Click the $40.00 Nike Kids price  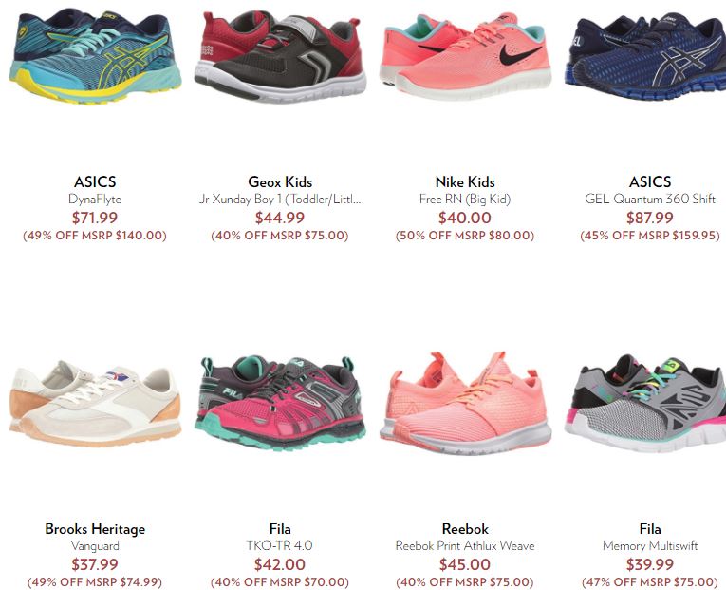465,218
